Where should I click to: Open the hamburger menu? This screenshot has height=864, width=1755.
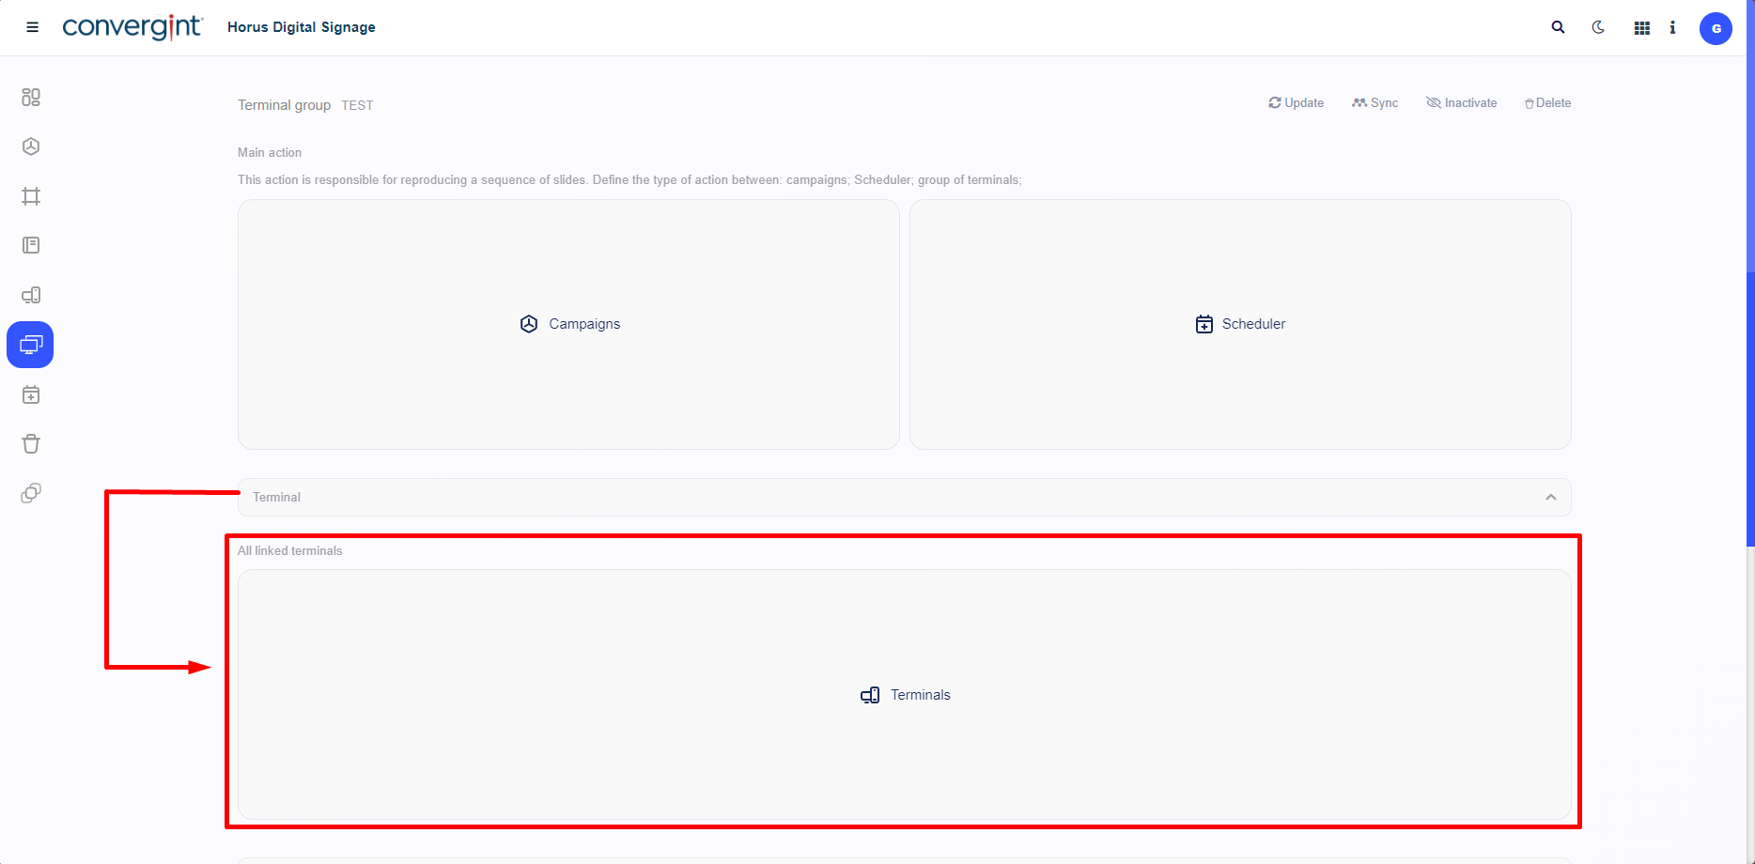[x=32, y=27]
